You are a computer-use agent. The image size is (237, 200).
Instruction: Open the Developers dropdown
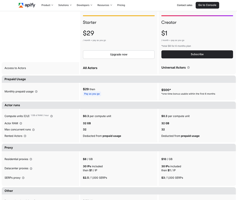pos(84,5)
